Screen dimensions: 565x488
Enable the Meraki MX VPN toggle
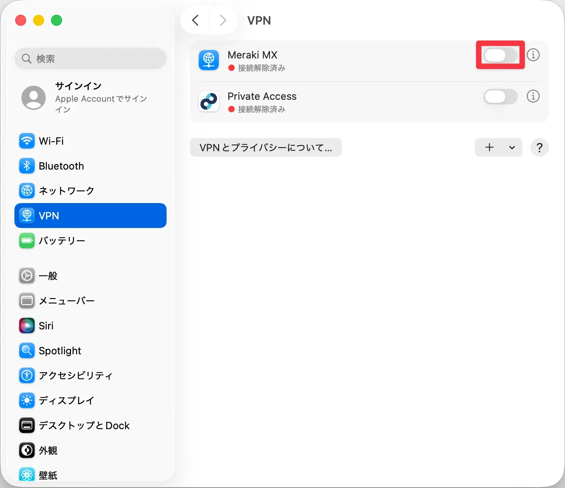pos(500,55)
